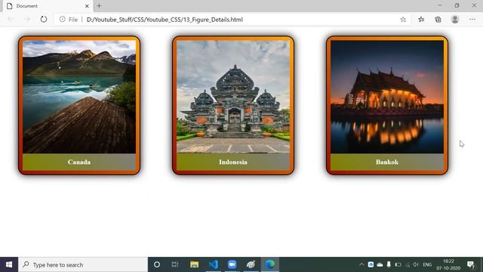Viewport: 483px width, 272px height.
Task: Click the taskbar search box
Action: point(83,264)
